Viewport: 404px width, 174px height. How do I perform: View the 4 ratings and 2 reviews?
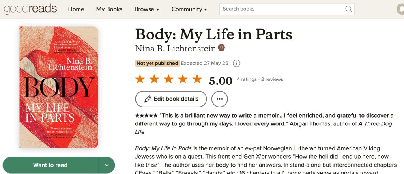260,79
